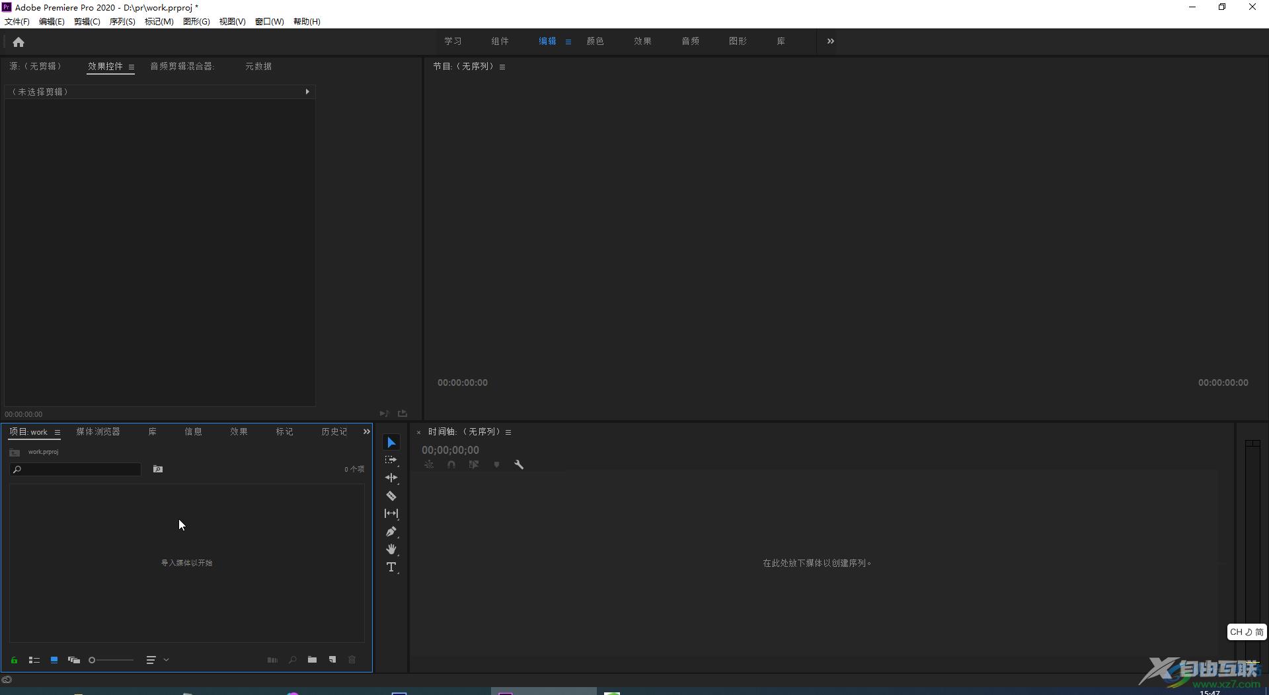The image size is (1269, 695).
Task: Switch to 效果 workspace at top
Action: pos(642,41)
